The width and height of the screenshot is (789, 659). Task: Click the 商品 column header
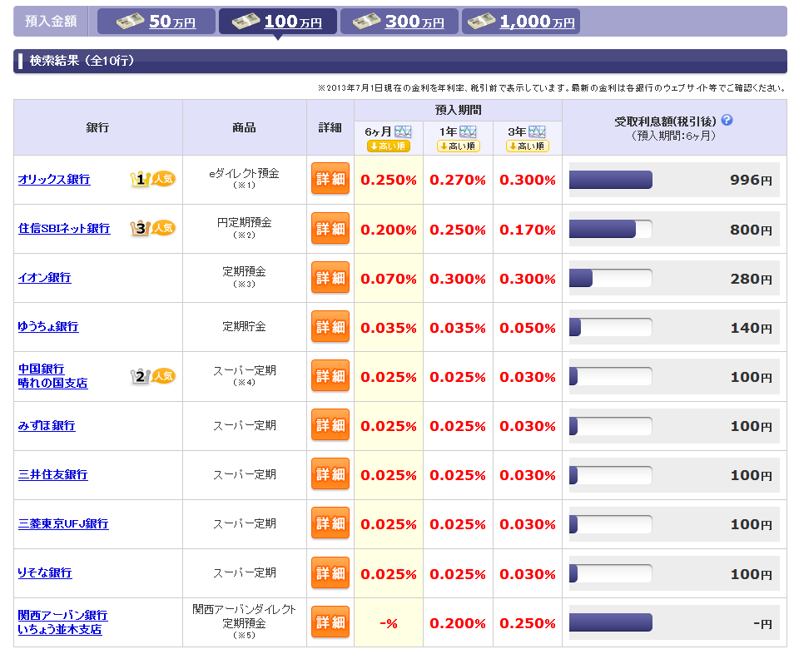click(244, 127)
